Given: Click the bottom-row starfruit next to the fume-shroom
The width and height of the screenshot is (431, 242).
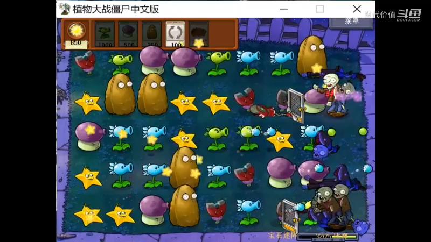Looking at the screenshot, I should tap(120, 216).
